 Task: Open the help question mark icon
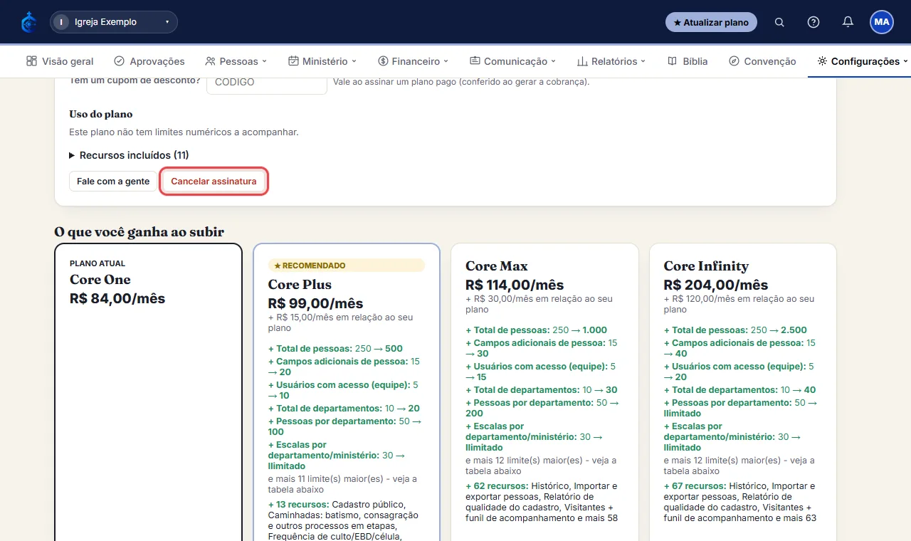(x=813, y=22)
